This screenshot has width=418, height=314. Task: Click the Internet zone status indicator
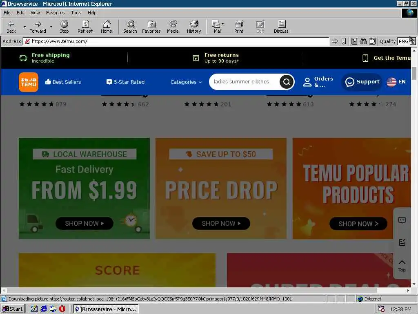(369, 299)
